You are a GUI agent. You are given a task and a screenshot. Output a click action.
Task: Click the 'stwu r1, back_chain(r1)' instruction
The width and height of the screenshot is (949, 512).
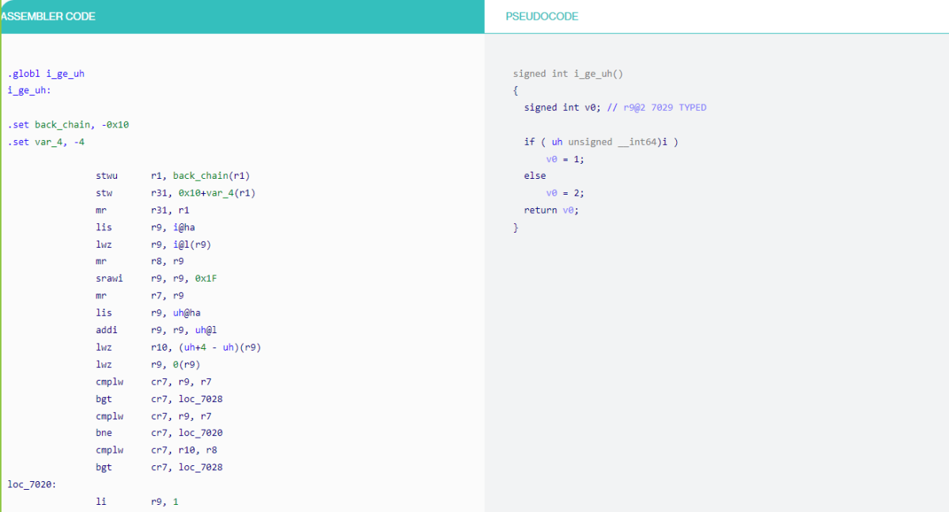(x=173, y=176)
